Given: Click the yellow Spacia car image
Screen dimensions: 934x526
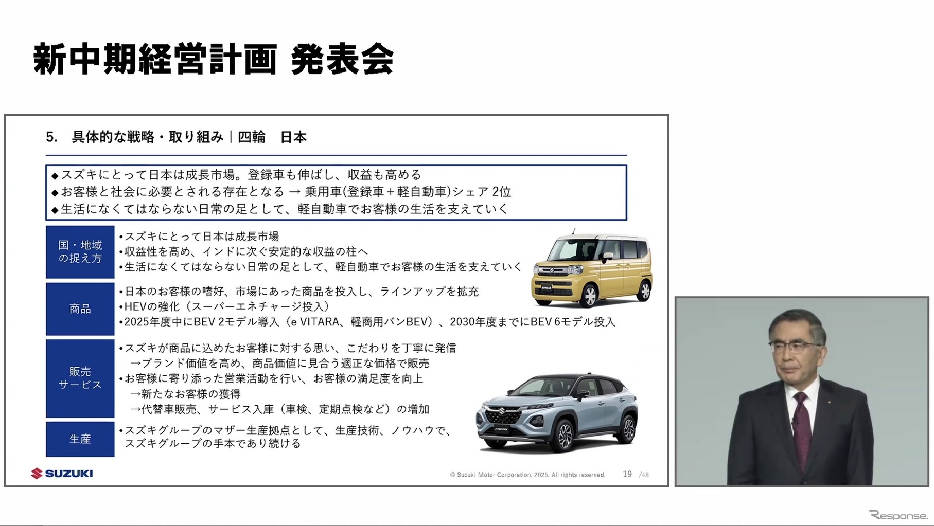Looking at the screenshot, I should pos(592,268).
